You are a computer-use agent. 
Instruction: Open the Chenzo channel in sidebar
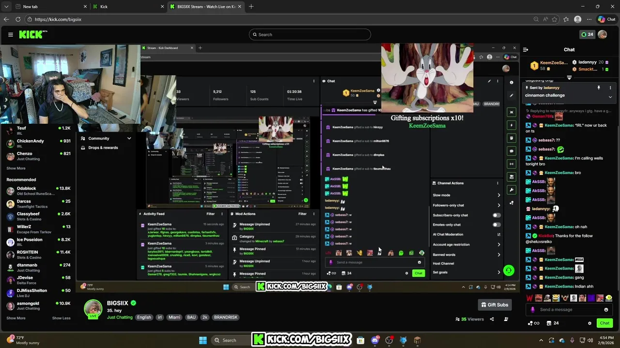coord(38,156)
